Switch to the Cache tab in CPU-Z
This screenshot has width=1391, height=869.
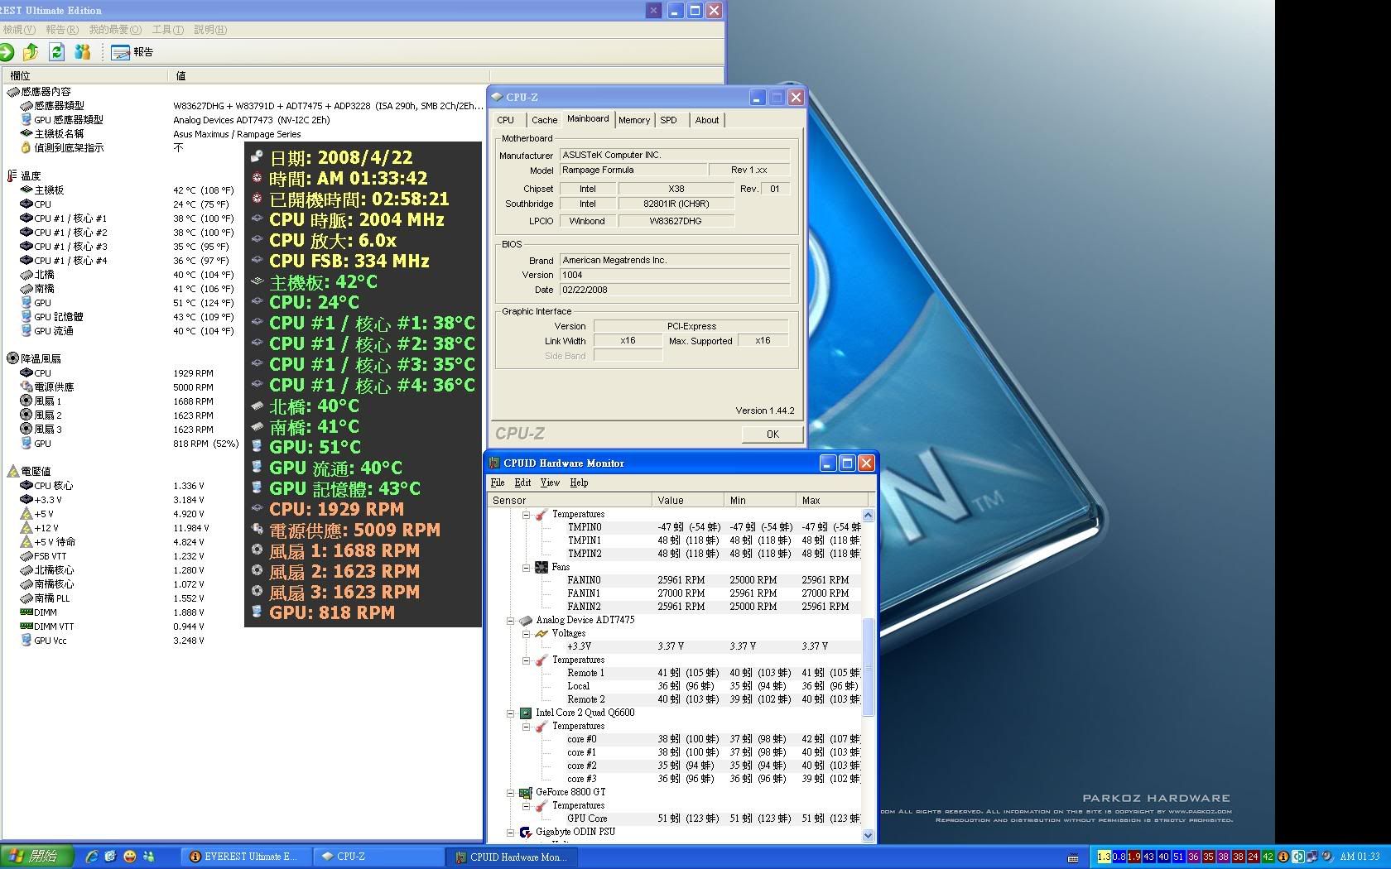[544, 121]
